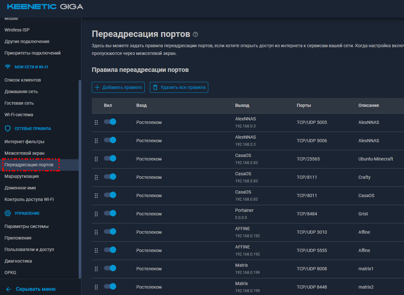The width and height of the screenshot is (404, 295).
Task: Click the Добавить правило button
Action: (x=118, y=87)
